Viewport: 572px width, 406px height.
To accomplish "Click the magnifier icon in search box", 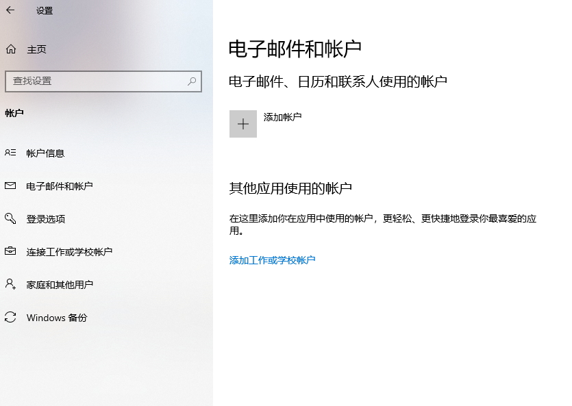I will point(192,81).
